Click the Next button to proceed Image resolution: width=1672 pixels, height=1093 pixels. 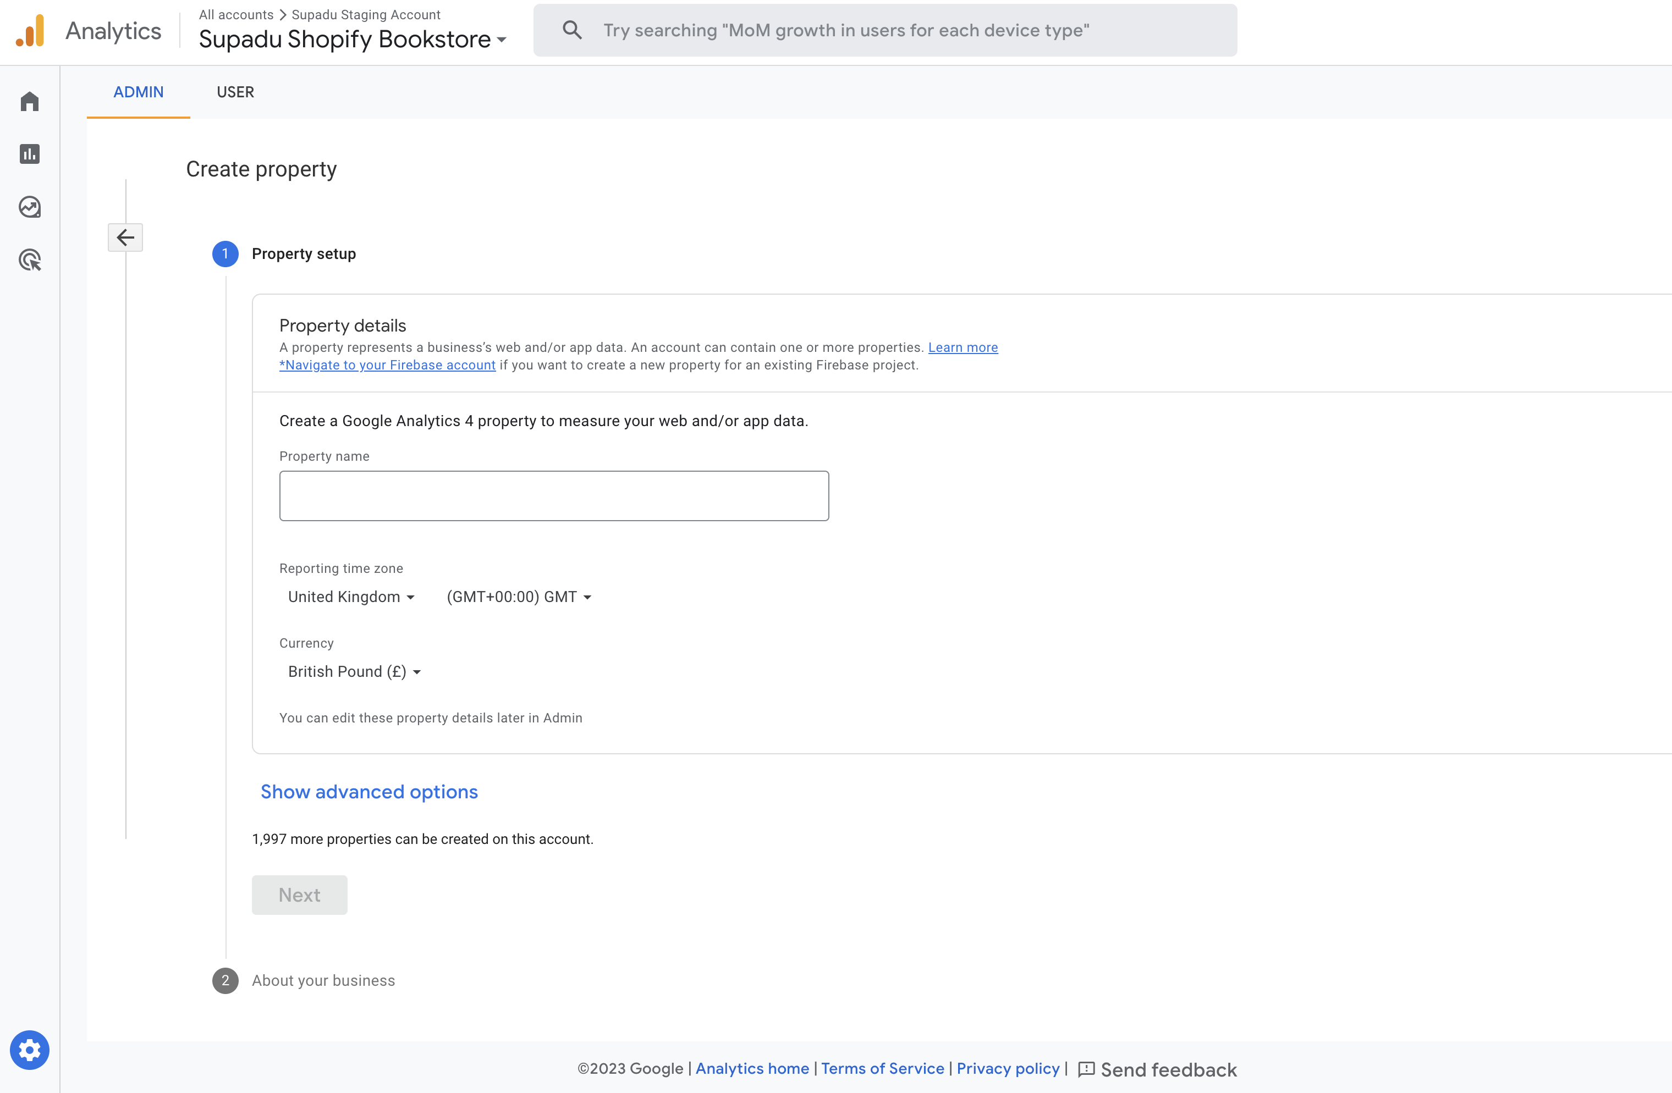pos(299,894)
